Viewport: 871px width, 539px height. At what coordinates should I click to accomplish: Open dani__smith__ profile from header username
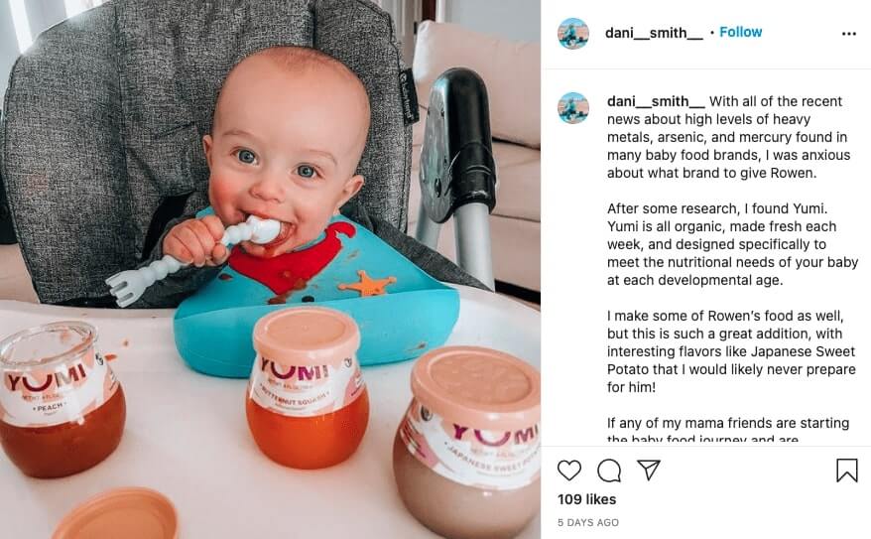(x=654, y=34)
